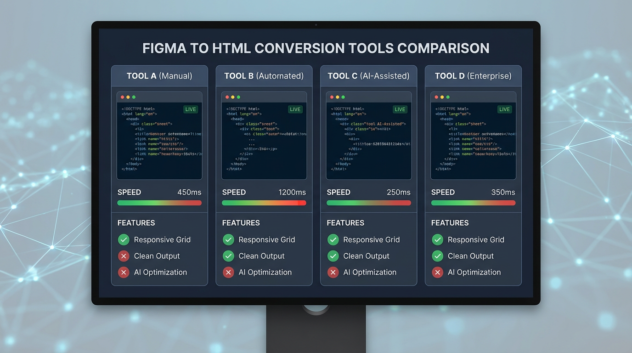Click the code preview panel under Tool A
632x353 pixels.
coord(159,136)
